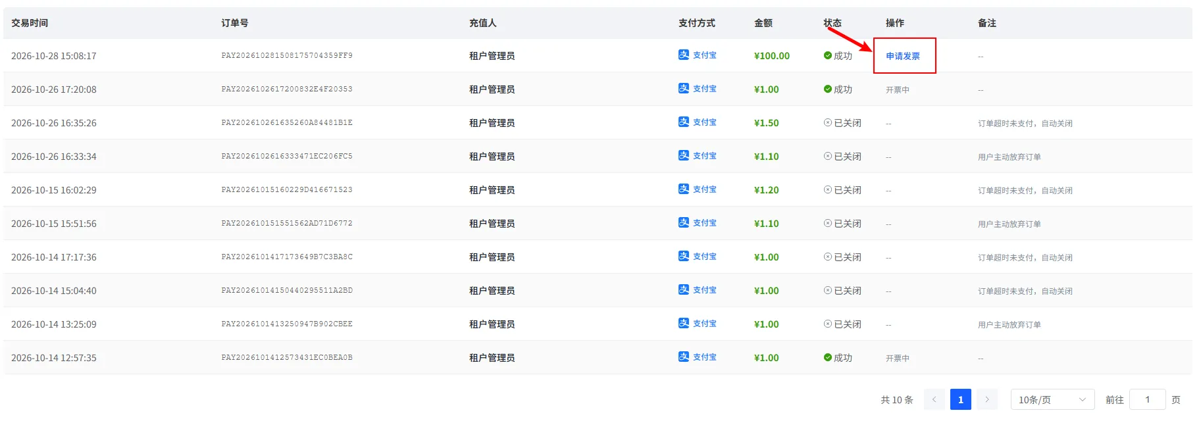Click the success check icon for 2026-10-14 12:57:35

[828, 358]
